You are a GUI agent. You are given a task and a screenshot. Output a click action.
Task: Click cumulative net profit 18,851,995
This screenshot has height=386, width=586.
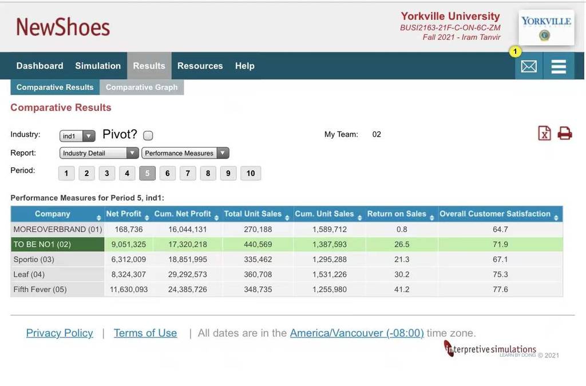(x=188, y=260)
